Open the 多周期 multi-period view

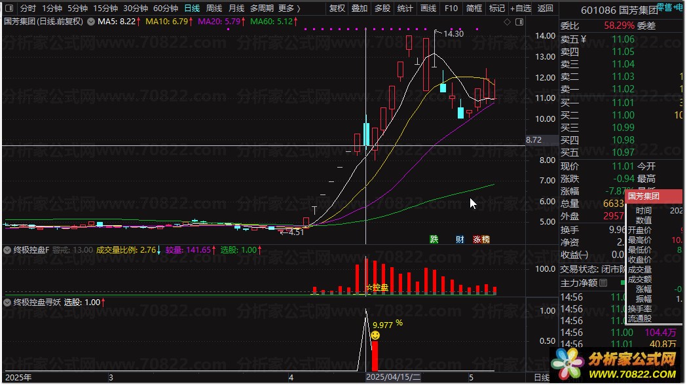(261, 9)
